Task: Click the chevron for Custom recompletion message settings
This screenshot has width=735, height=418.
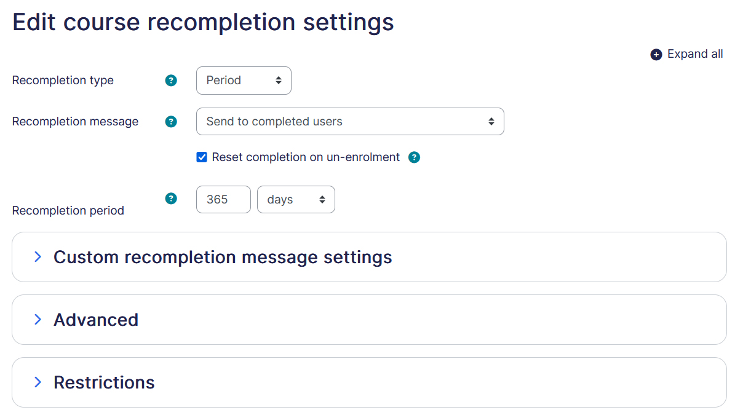Action: click(x=38, y=257)
